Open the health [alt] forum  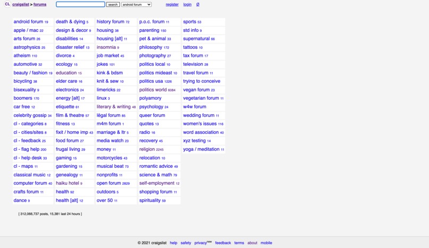(67, 200)
